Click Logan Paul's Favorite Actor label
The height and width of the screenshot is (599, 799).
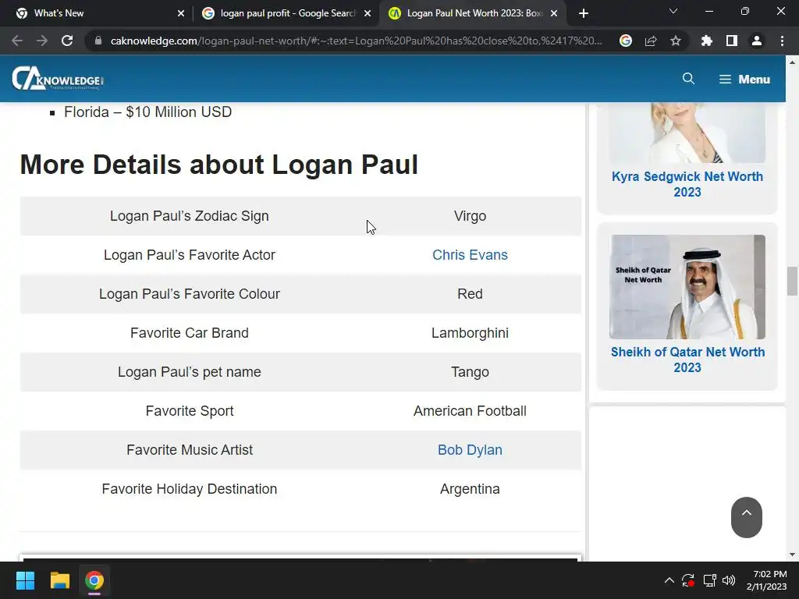point(190,255)
